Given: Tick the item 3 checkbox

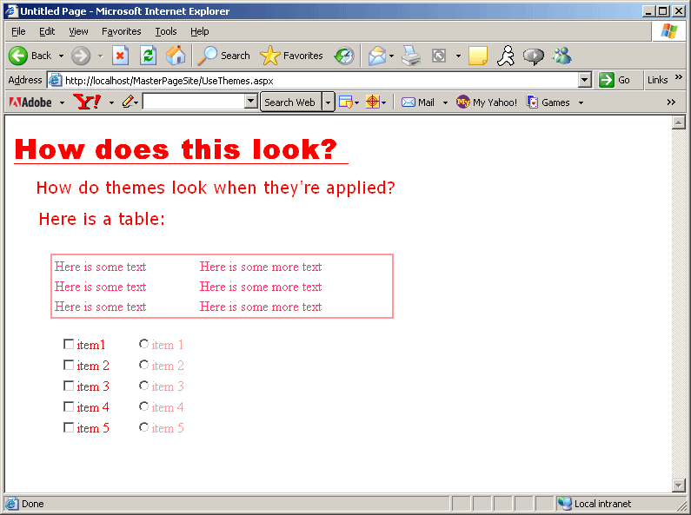Looking at the screenshot, I should click(x=69, y=386).
